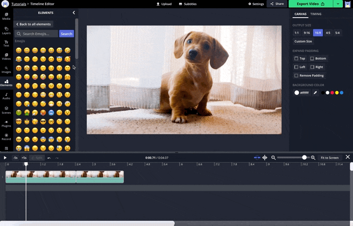Select the Text tool in sidebar
Screen dimensions: 353x226
click(6, 43)
